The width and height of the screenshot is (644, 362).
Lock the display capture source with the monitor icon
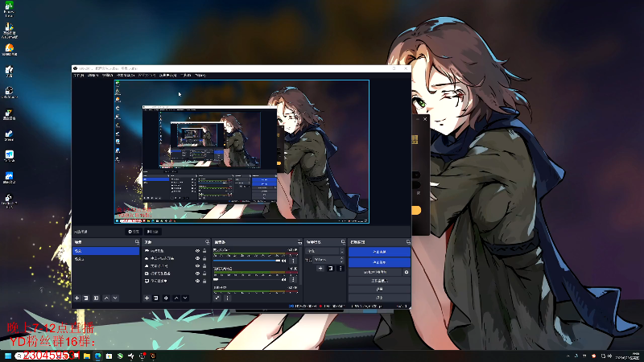(x=204, y=281)
